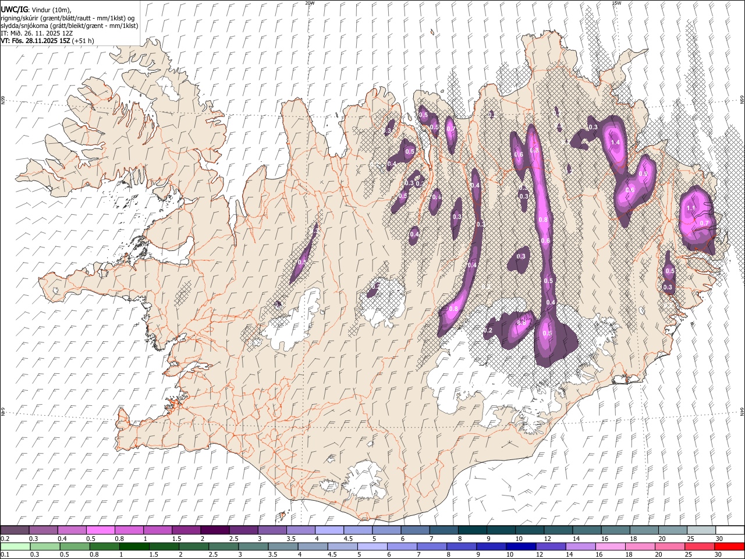
Task: Click the '64N' latitude label on right edge
Action: pos(742,411)
